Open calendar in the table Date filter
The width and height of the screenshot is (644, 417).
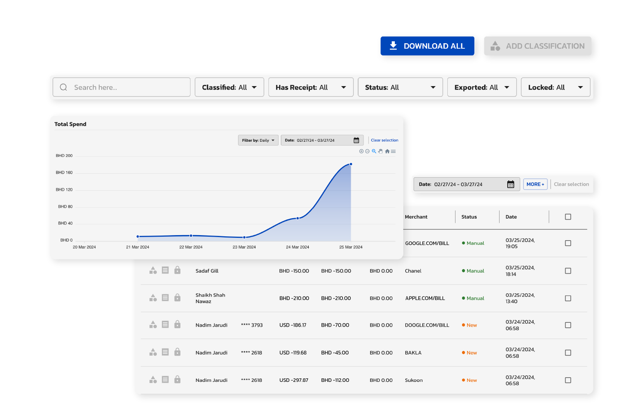(510, 185)
